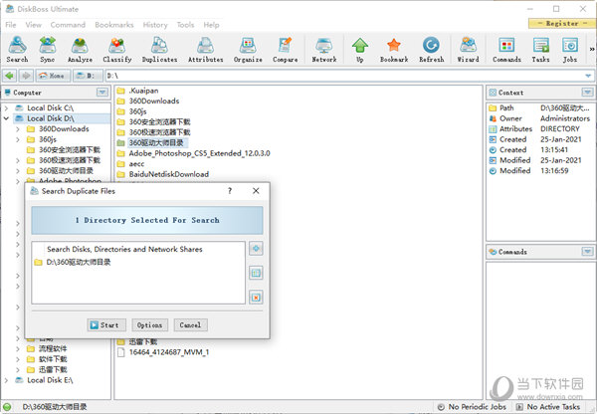Click the Owner row in Context panel
597x414 pixels.
pyautogui.click(x=539, y=118)
